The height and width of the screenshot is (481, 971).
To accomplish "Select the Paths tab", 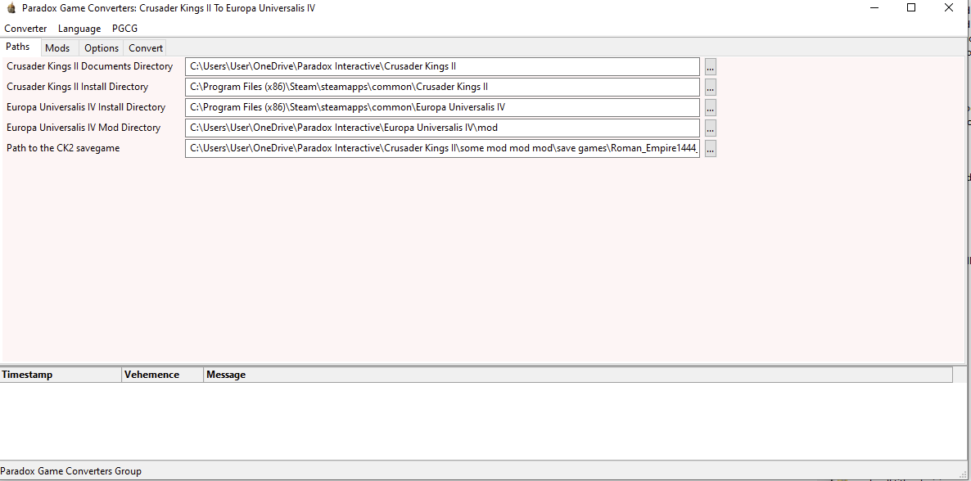I will (18, 47).
